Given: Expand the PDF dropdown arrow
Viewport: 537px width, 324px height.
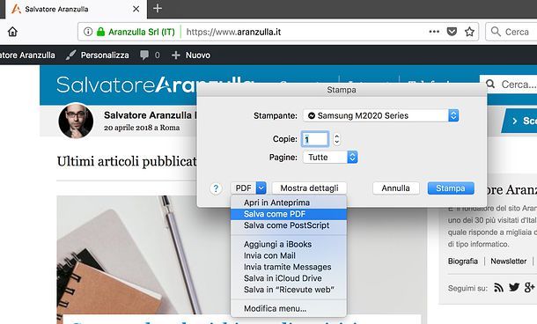Looking at the screenshot, I should 261,188.
